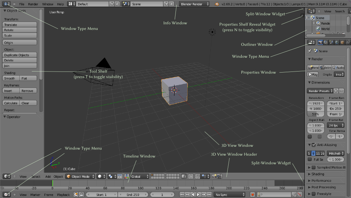
Task: Add a render preset with plus icon
Action: [x=336, y=91]
